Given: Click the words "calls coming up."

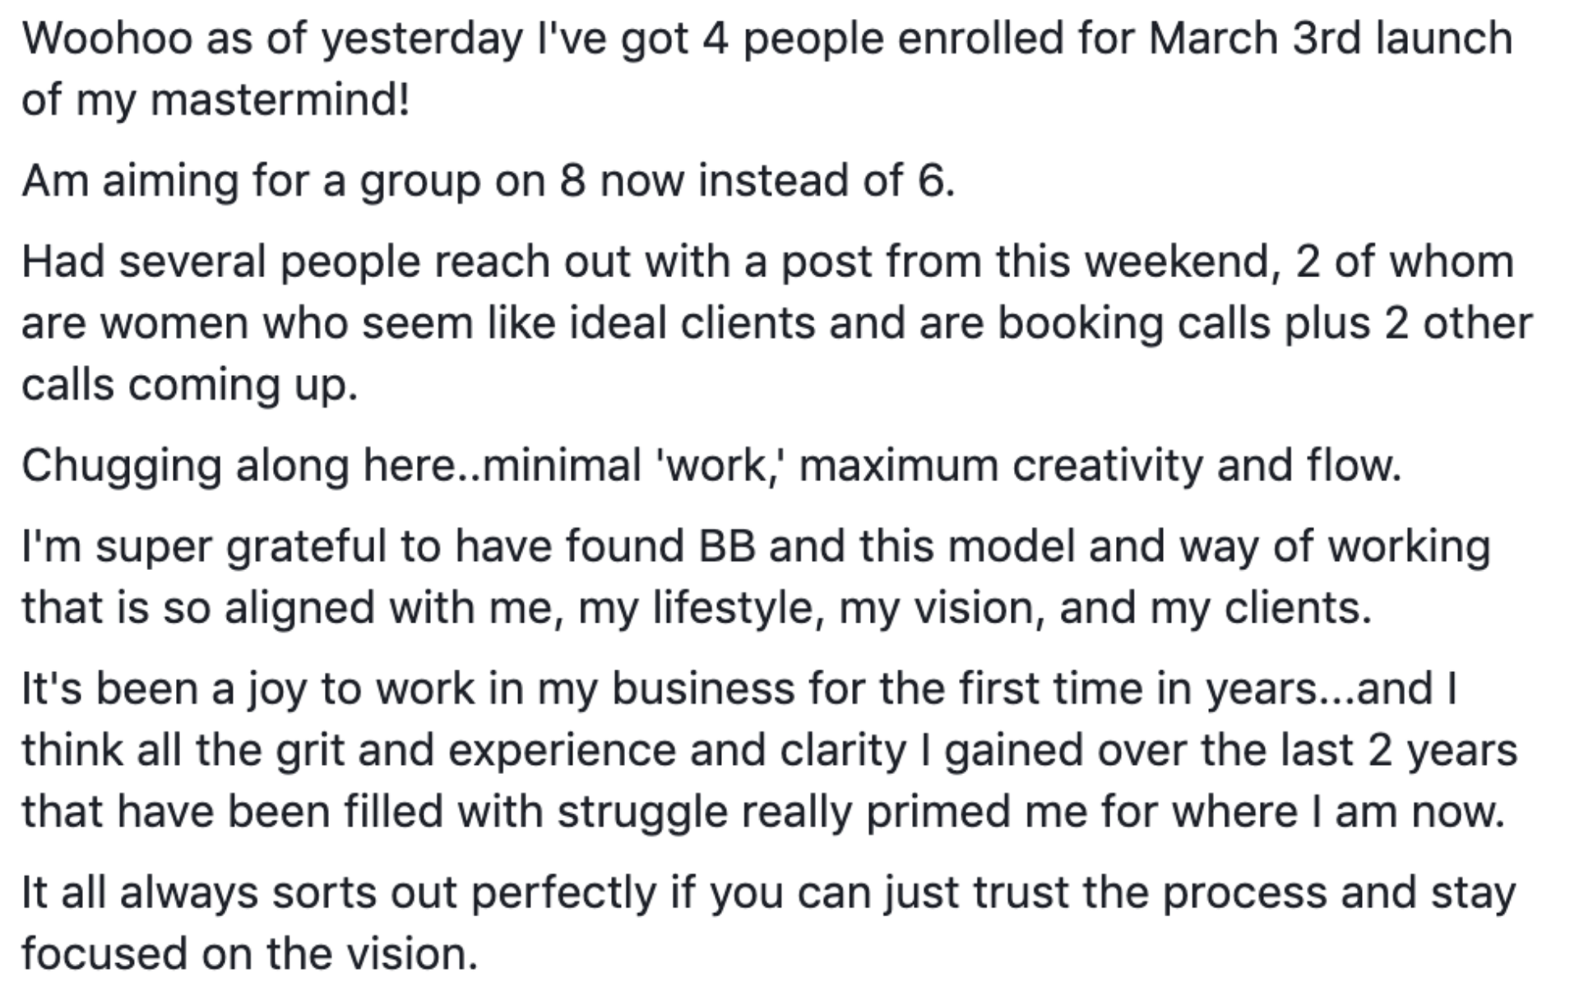Looking at the screenshot, I should click(189, 384).
